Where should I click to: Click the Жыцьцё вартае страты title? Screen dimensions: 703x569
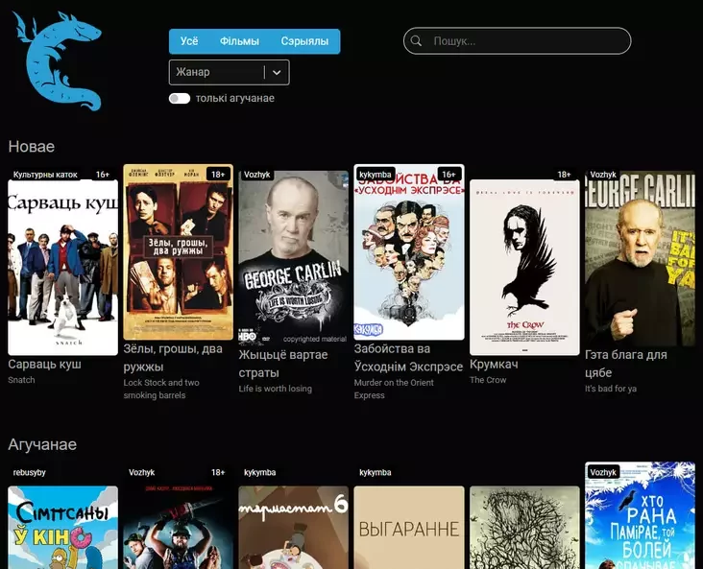(x=283, y=364)
